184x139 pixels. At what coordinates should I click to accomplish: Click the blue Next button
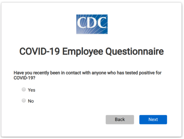[x=153, y=120]
